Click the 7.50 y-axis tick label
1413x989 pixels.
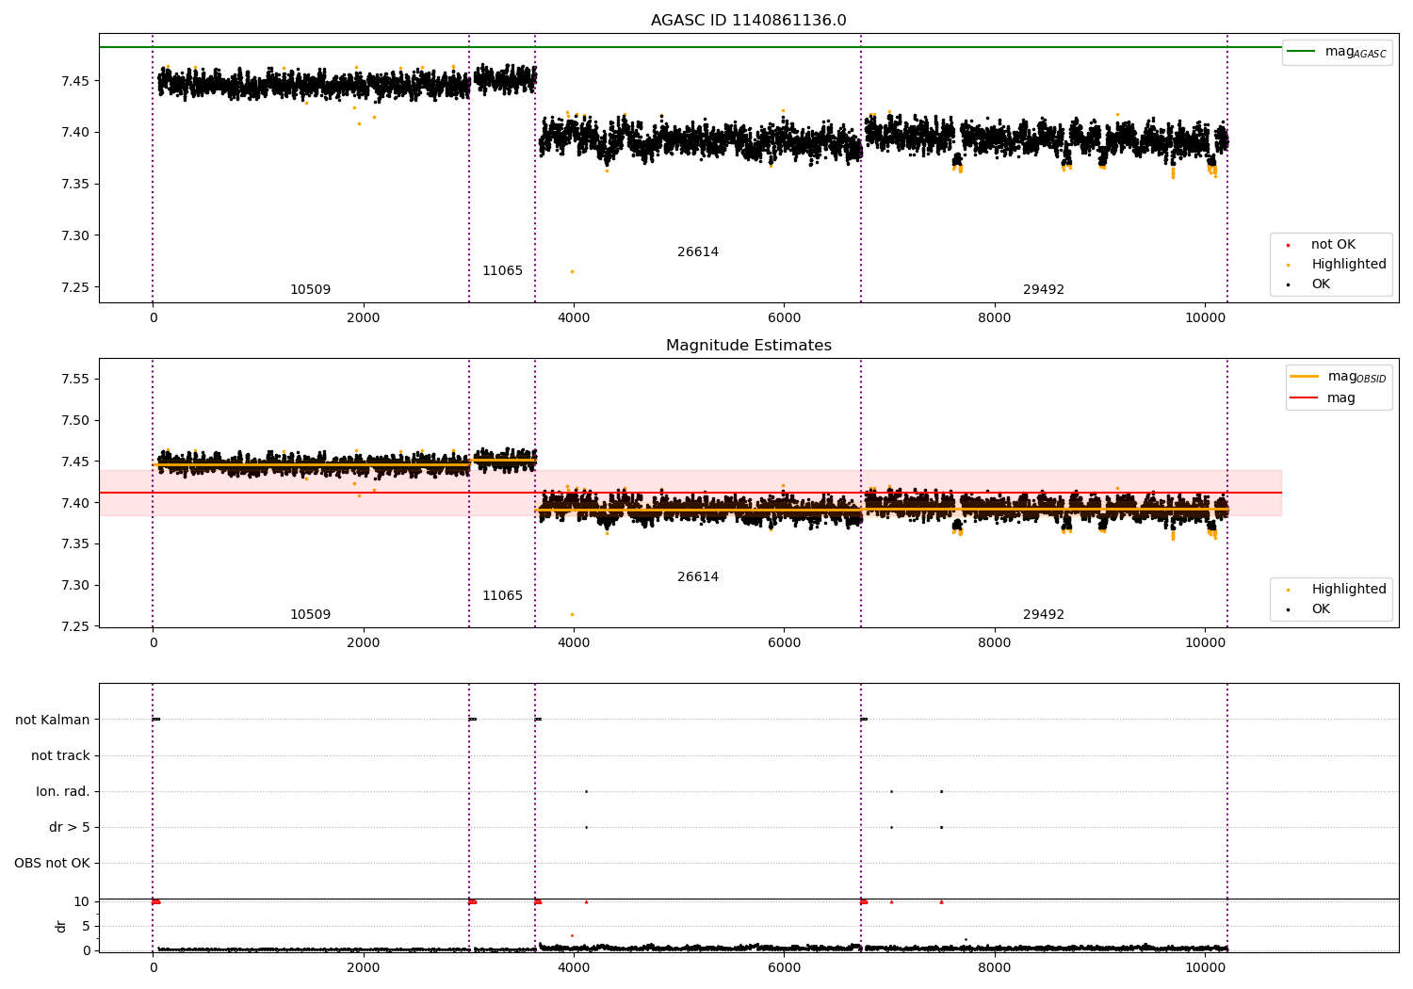click(x=74, y=420)
